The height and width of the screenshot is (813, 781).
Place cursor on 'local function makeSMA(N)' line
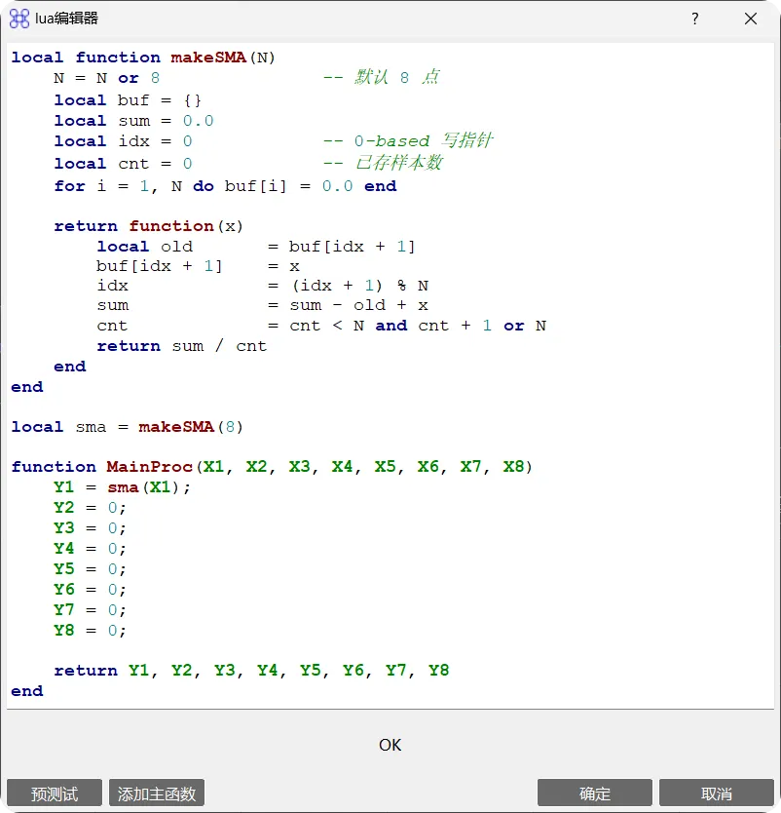tap(143, 58)
